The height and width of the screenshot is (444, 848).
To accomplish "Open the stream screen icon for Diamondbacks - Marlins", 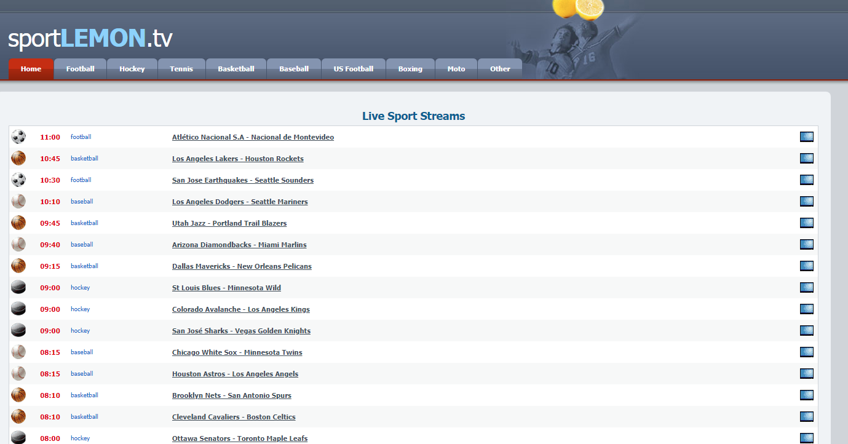I will tap(807, 245).
